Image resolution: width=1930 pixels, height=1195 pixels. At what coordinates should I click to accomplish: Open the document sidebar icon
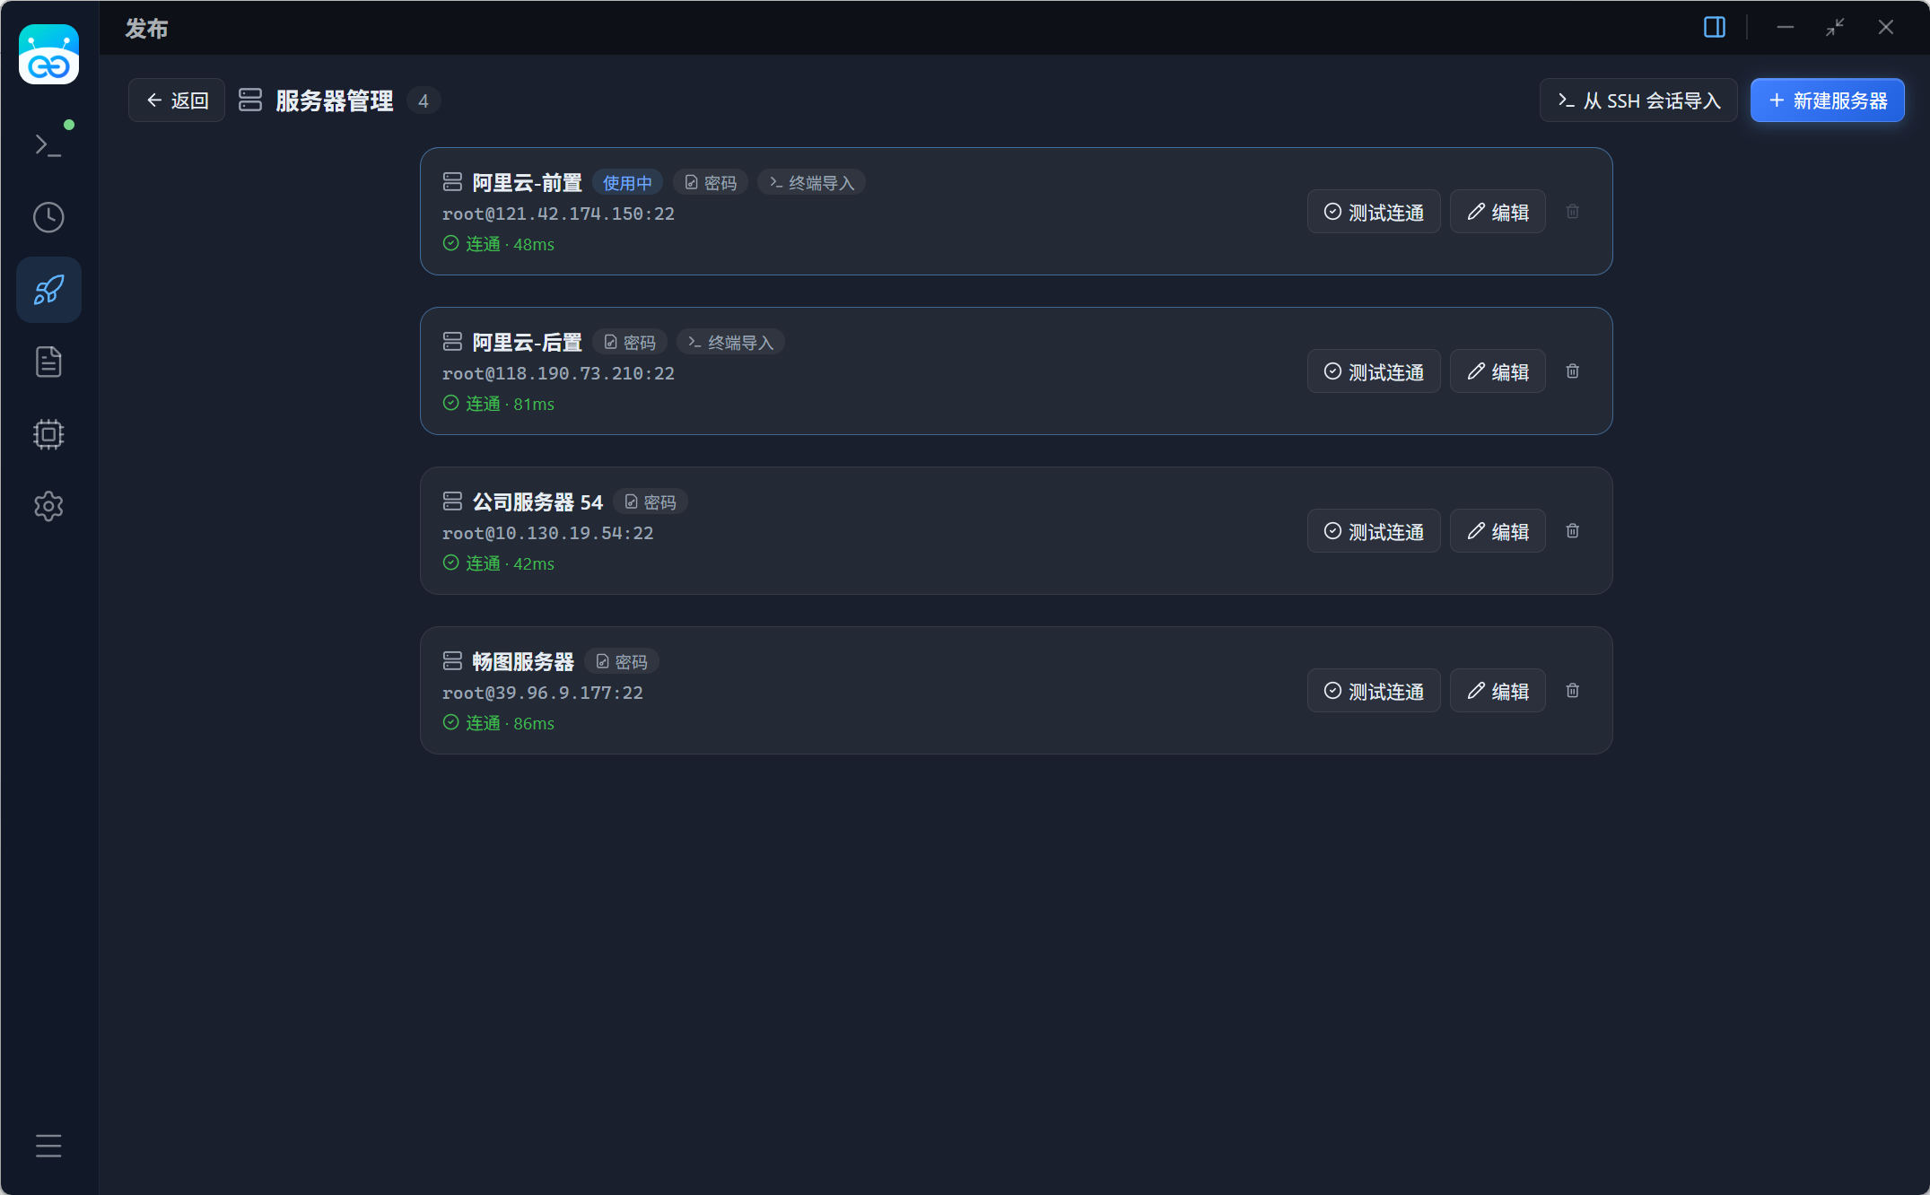point(48,362)
